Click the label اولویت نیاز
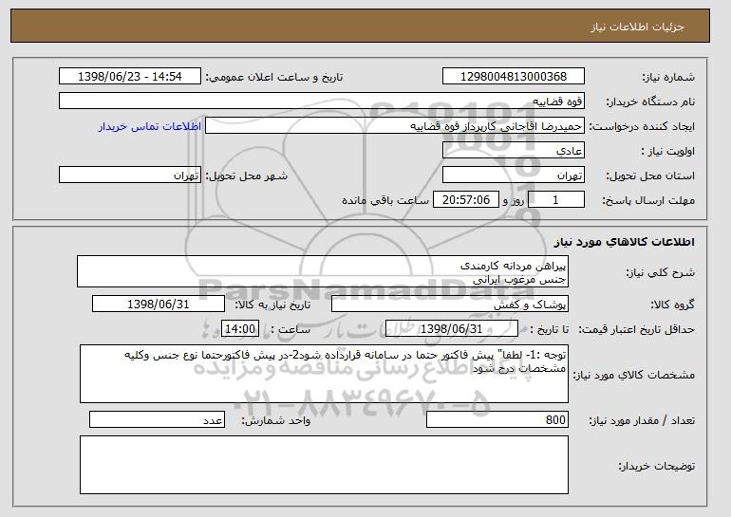Image resolution: width=731 pixels, height=517 pixels. [667, 152]
